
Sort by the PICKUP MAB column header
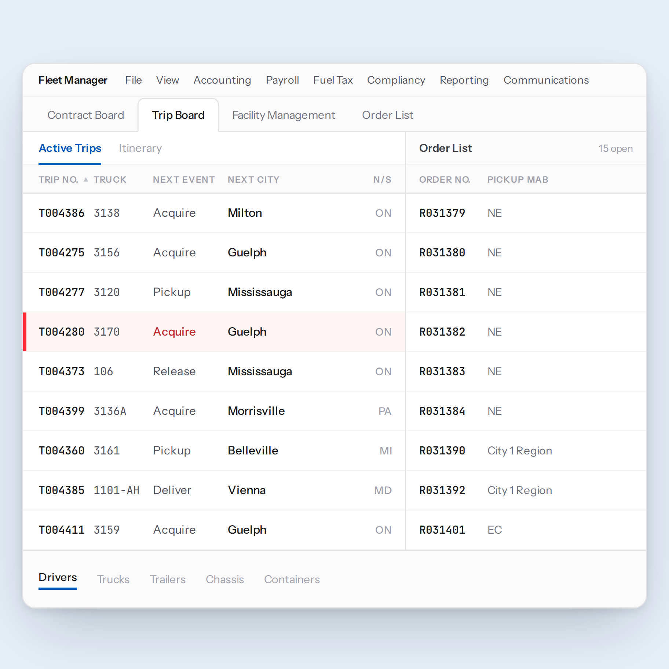click(518, 179)
